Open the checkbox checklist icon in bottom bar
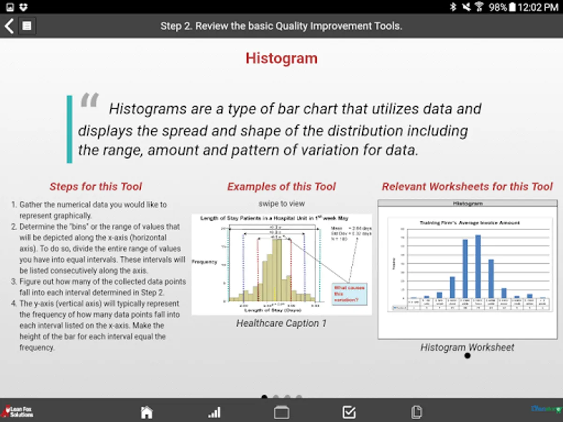 [x=349, y=412]
